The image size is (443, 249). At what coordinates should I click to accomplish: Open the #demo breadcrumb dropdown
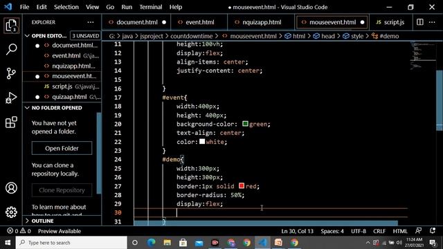point(386,36)
